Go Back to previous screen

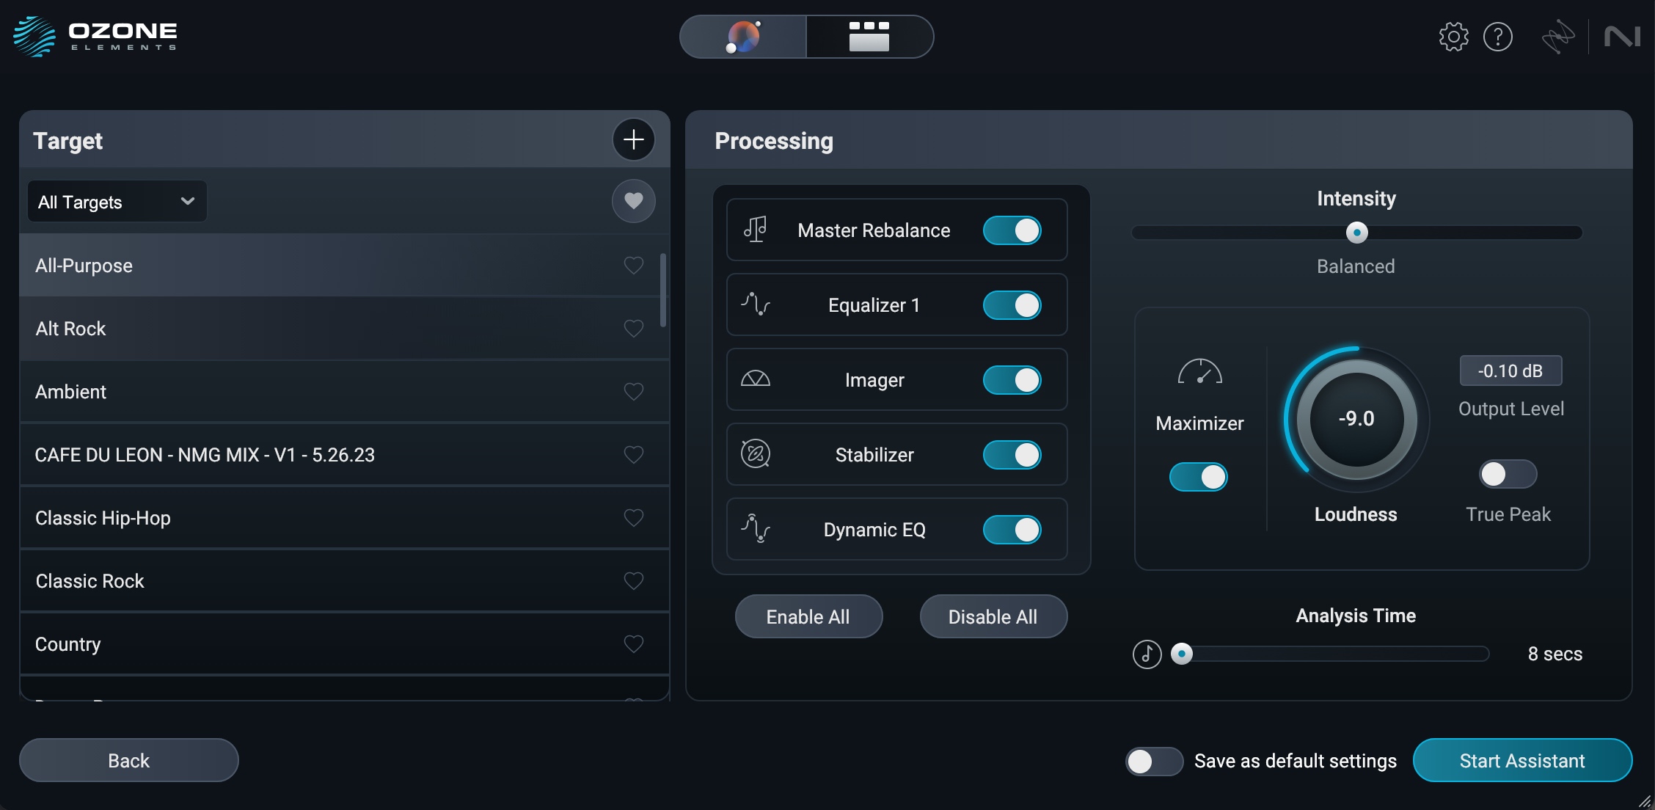(x=129, y=760)
